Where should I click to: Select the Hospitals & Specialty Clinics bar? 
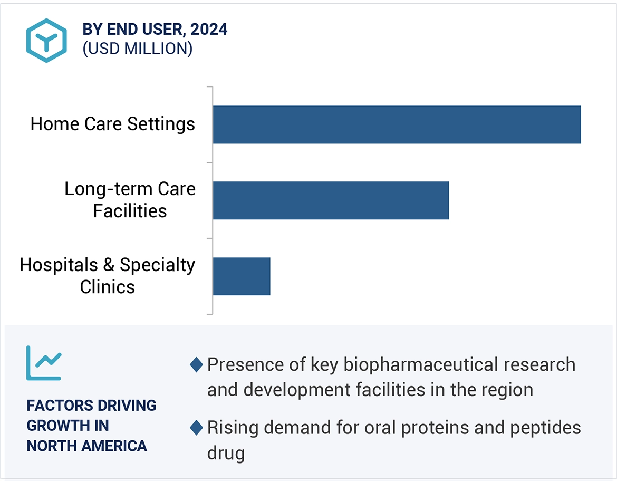pos(242,276)
